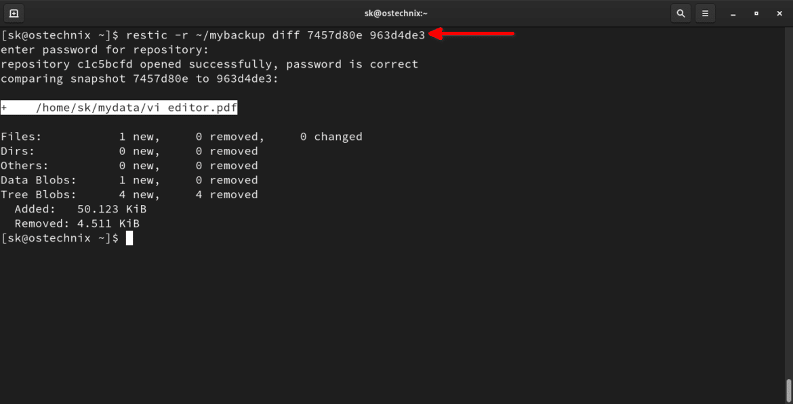Click snapshot ID 963d4de3 in the command line

pyautogui.click(x=397, y=35)
